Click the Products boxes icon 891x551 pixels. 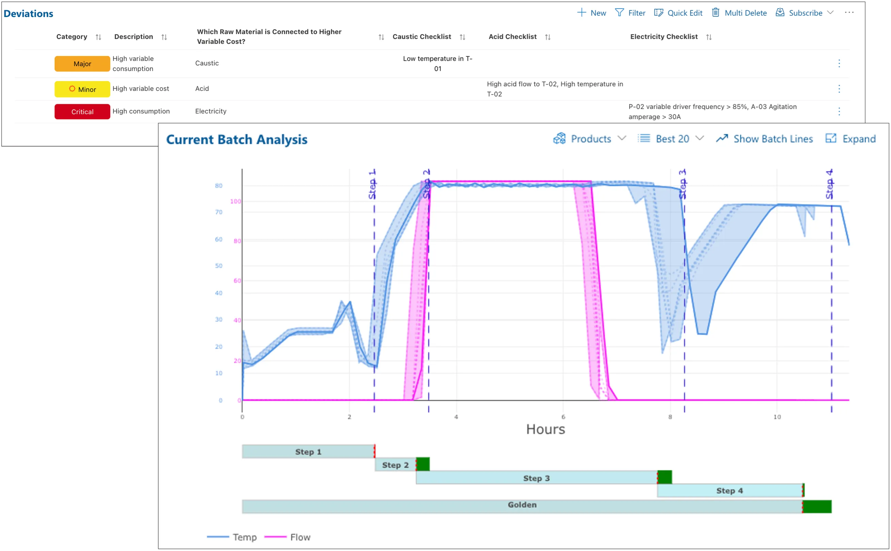(559, 138)
